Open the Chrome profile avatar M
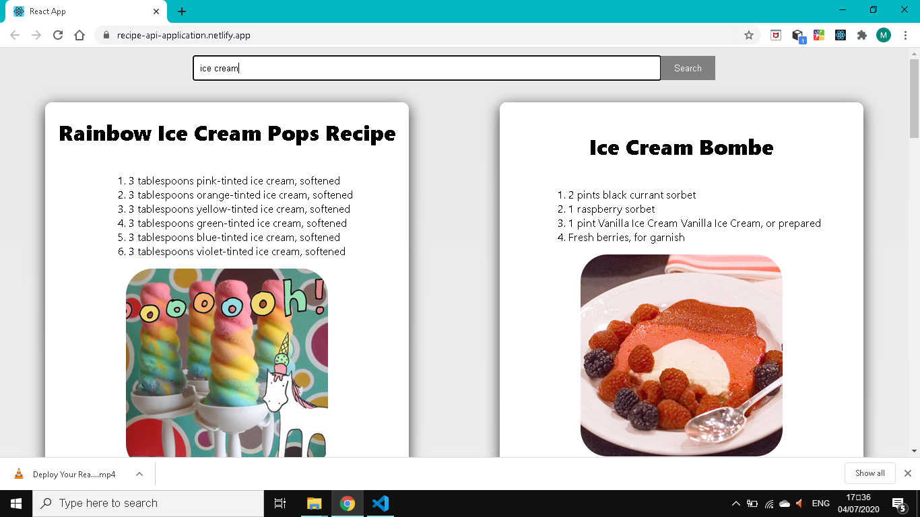 [884, 35]
